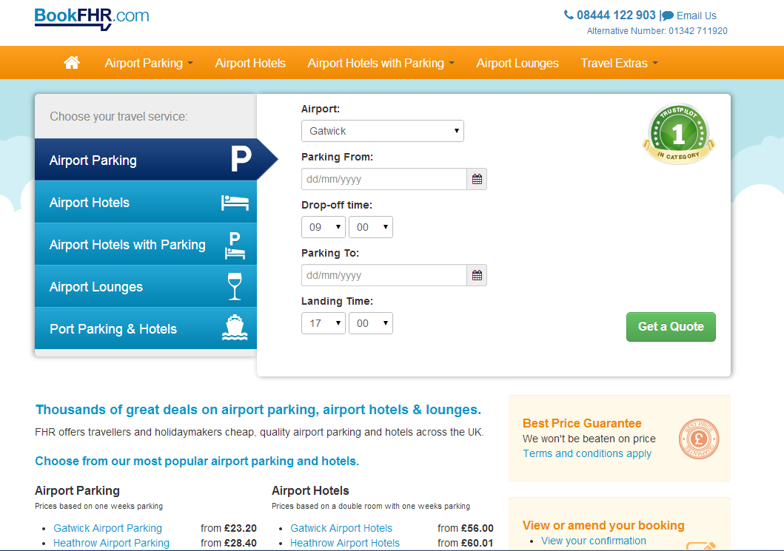Image resolution: width=784 pixels, height=551 pixels.
Task: Select the Airport Parking service tab
Action: pyautogui.click(x=146, y=159)
